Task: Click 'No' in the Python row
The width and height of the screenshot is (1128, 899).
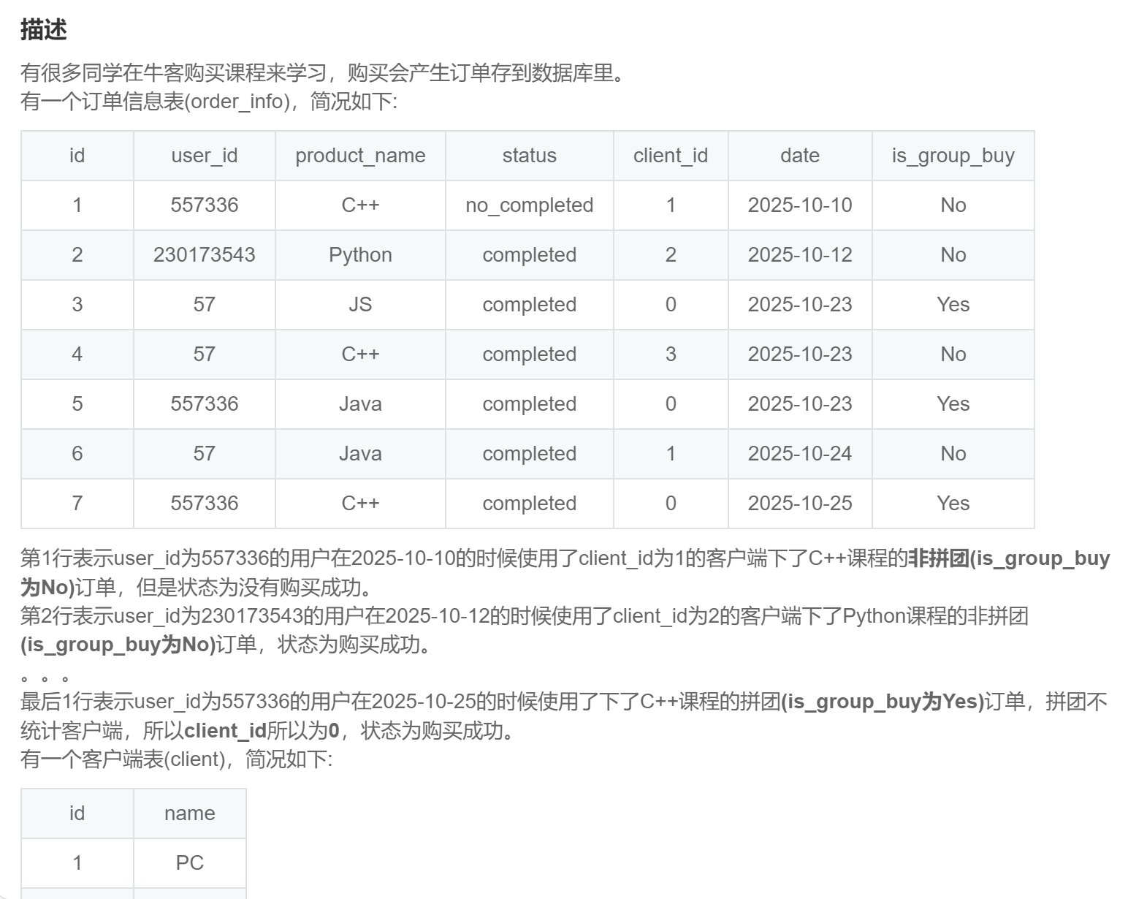Action: [x=953, y=255]
